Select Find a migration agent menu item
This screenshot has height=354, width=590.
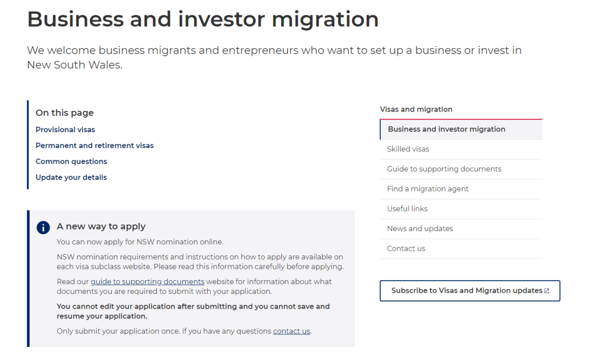[428, 189]
